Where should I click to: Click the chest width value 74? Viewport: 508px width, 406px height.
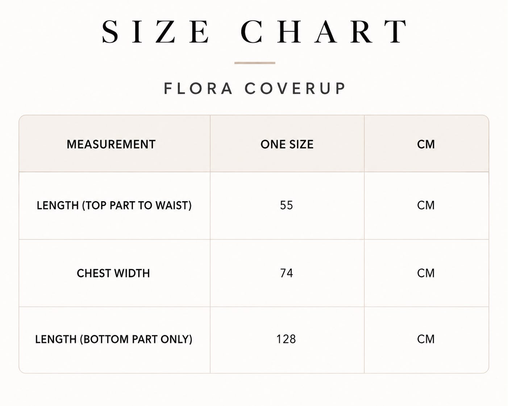tap(286, 273)
